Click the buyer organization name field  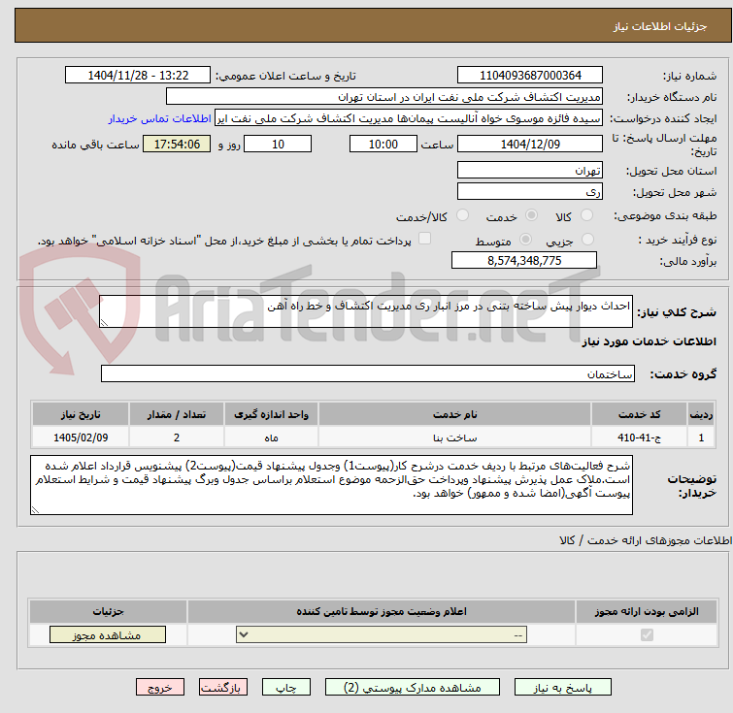point(384,97)
